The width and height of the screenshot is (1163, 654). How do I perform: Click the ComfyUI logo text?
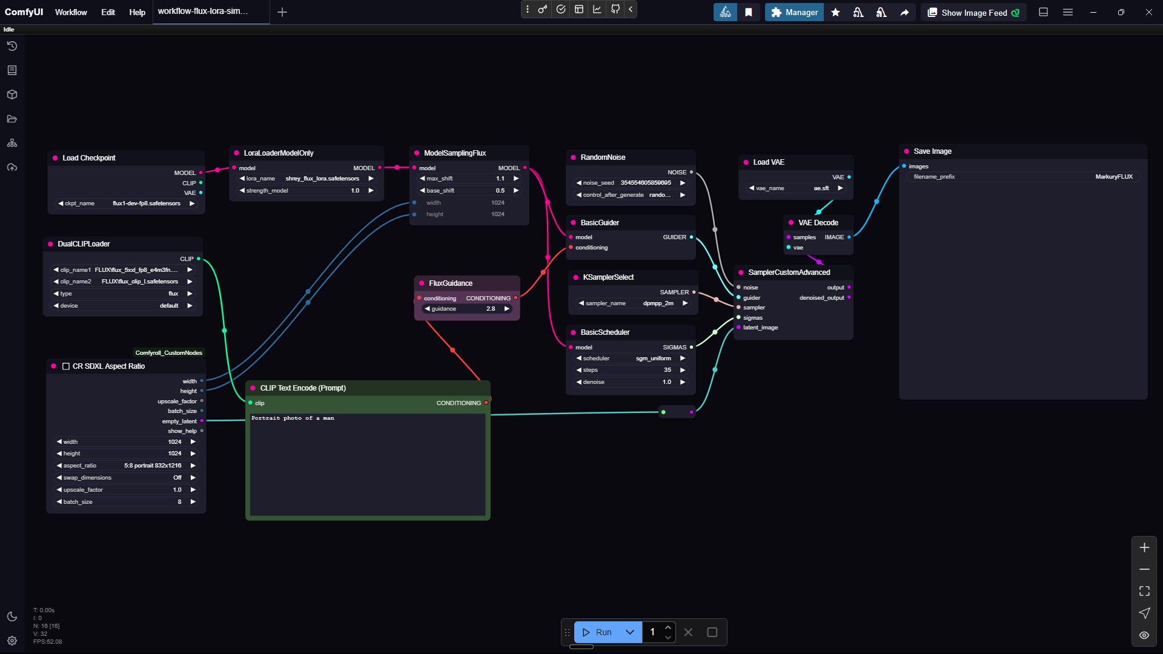[x=24, y=12]
